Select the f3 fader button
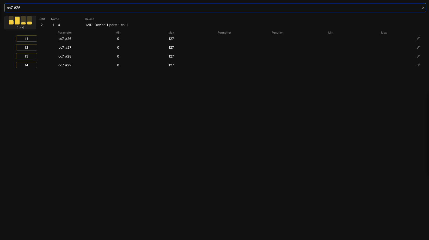The width and height of the screenshot is (429, 240). (26, 56)
